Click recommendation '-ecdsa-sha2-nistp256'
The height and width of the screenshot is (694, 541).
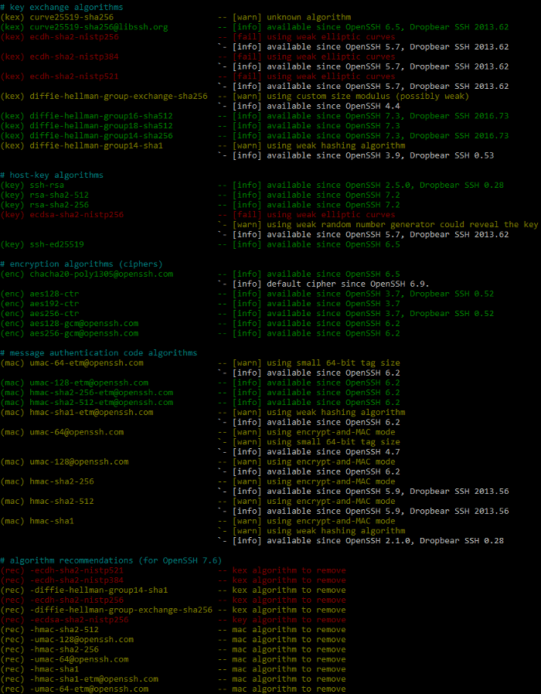[79, 620]
